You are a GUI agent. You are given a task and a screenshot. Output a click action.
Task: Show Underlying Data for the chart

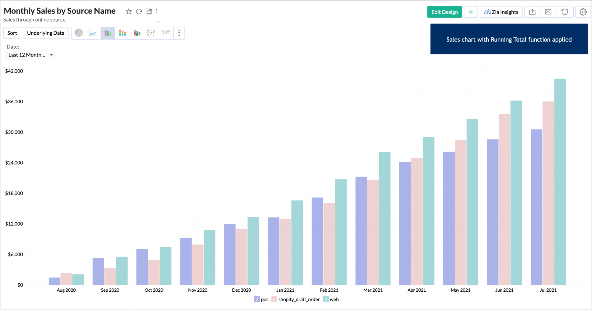click(46, 33)
